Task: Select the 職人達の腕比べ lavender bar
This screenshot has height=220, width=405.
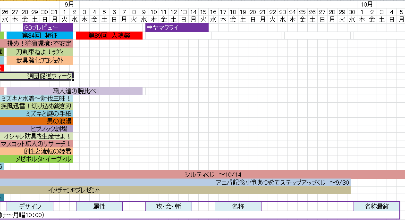Action: 75,91
